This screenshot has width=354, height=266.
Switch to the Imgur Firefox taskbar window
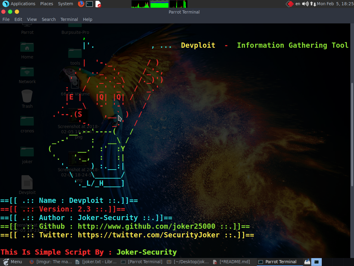(x=51, y=262)
